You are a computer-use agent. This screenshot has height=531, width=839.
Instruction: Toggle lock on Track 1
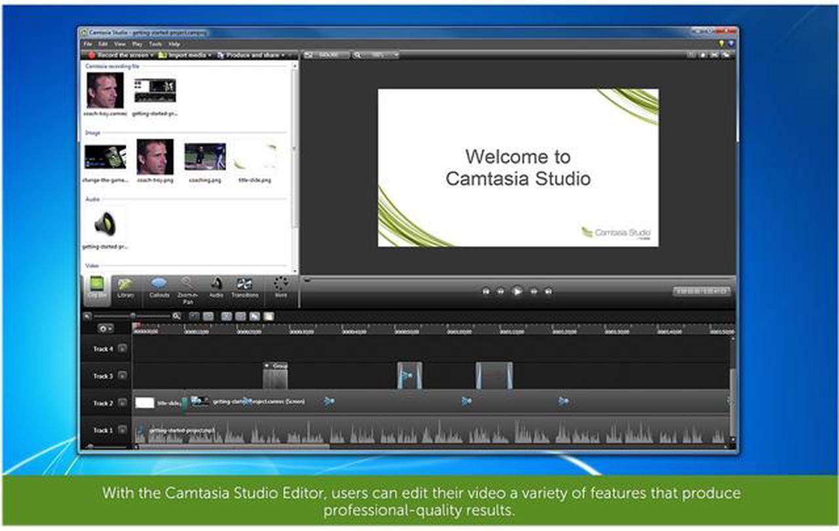pos(123,430)
